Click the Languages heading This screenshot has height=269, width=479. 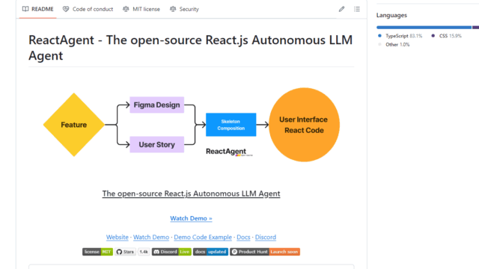(391, 15)
